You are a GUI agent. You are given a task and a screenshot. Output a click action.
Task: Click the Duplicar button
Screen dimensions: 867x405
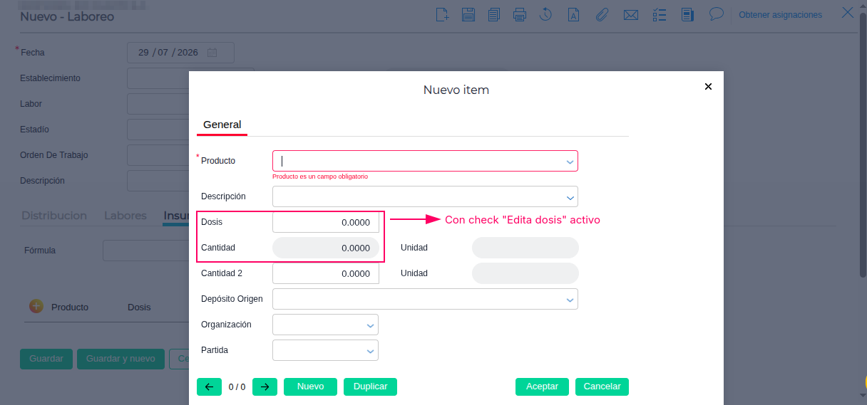click(x=370, y=386)
